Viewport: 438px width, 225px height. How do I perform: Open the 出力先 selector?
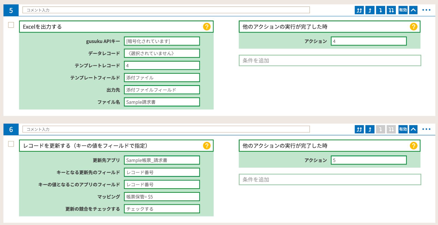[162, 90]
